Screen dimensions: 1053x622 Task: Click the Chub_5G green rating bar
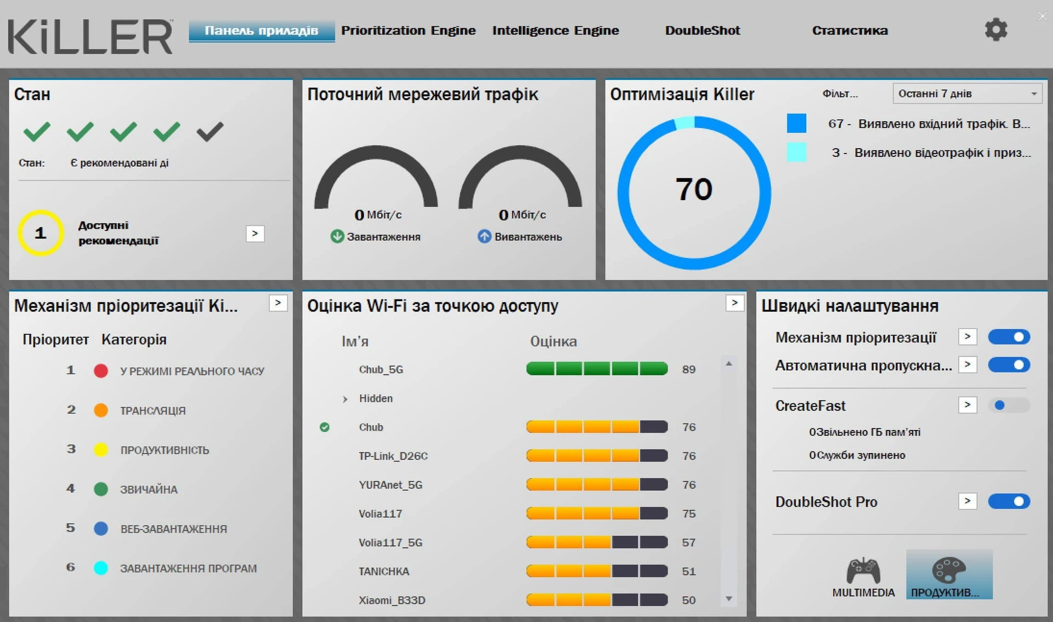[x=597, y=369]
